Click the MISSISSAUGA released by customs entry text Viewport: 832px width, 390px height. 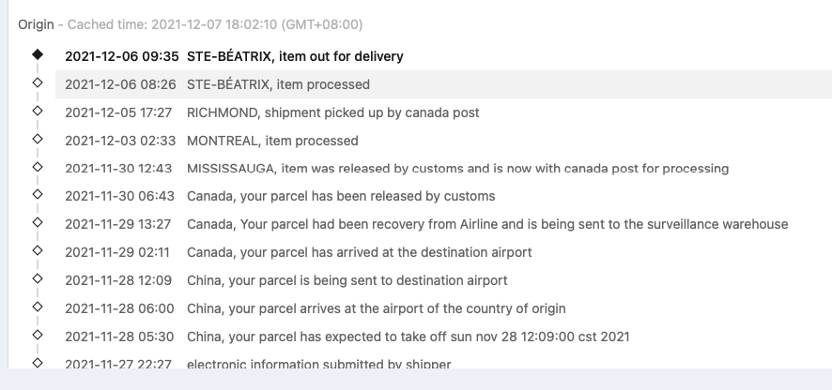click(x=458, y=169)
